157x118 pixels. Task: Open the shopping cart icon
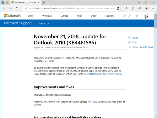pyautogui.click(x=137, y=16)
